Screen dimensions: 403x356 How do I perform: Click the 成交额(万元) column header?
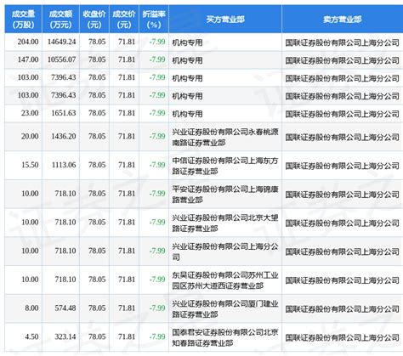tap(61, 20)
